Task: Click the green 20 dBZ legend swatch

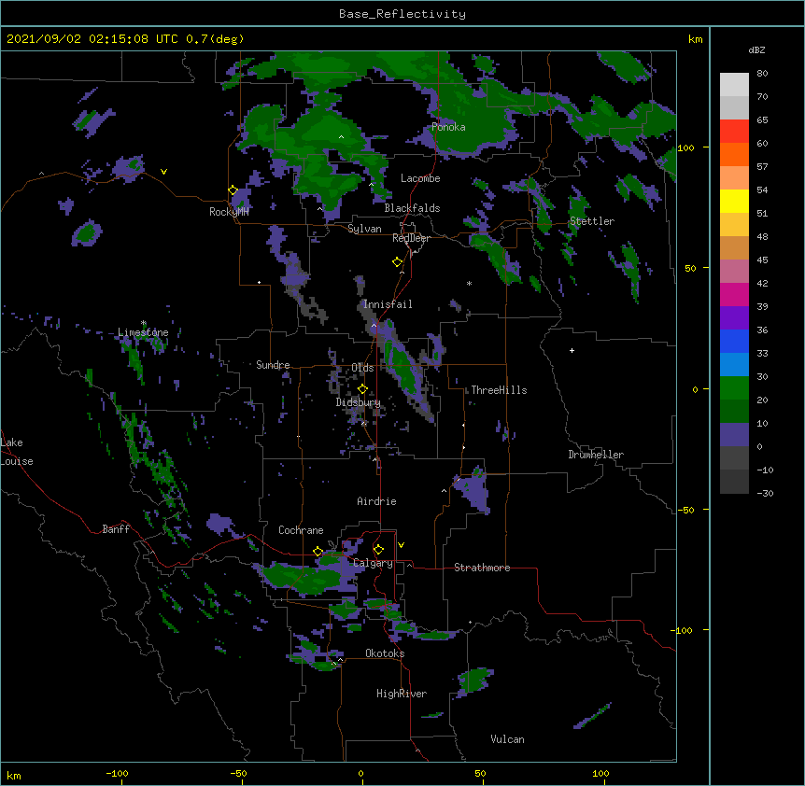Action: pos(734,388)
